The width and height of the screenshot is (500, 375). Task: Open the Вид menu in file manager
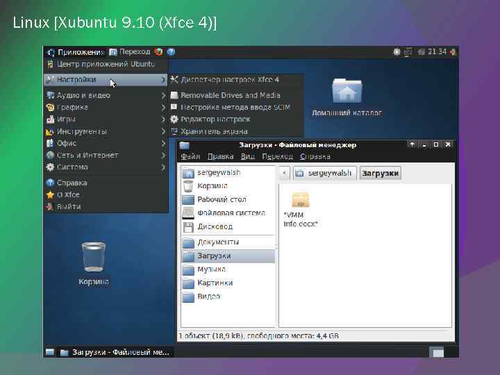pos(248,156)
